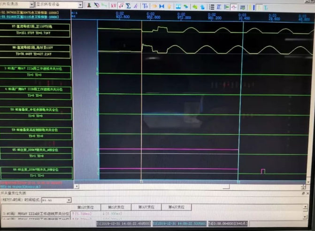Click the pencil edit icon in toolbar

point(135,6)
